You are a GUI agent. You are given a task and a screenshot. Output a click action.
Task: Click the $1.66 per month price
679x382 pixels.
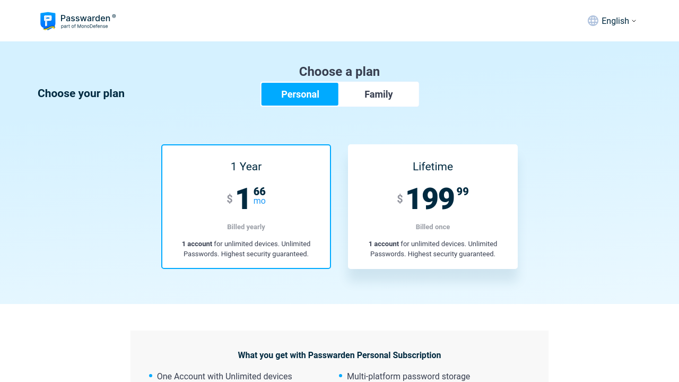coord(247,198)
